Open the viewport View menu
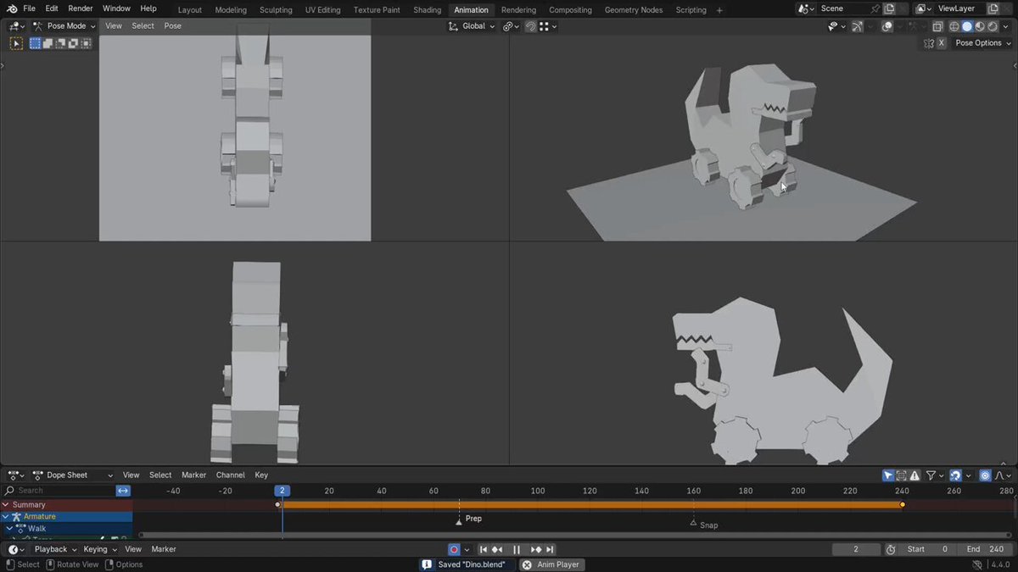 pos(113,26)
